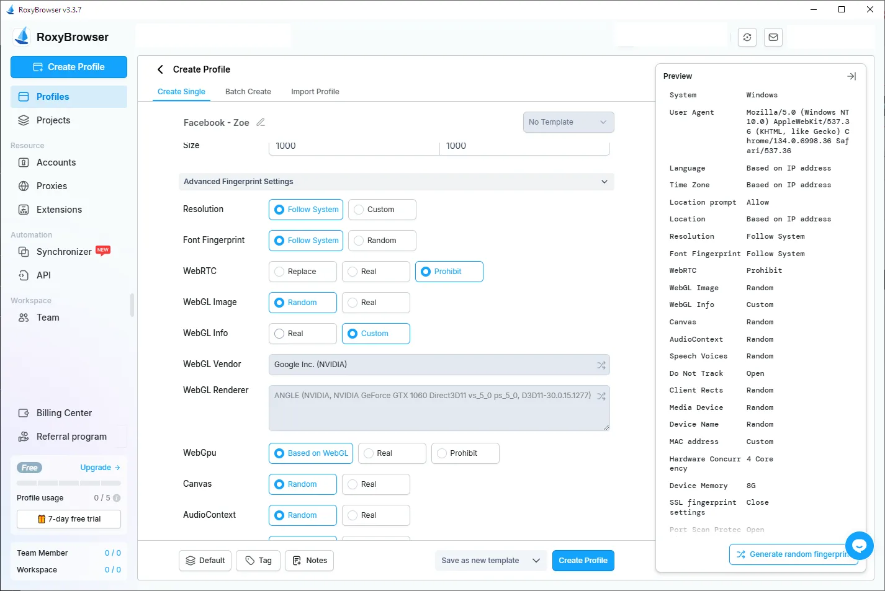
Task: Select Follow System for Font Fingerprint
Action: pos(306,241)
